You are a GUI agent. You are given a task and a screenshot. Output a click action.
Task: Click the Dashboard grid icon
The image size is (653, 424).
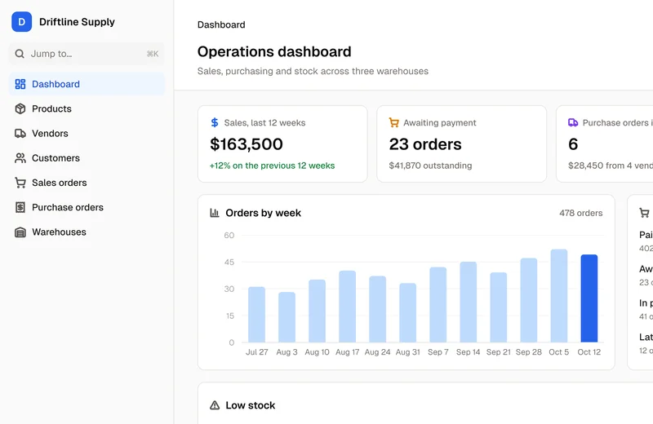(20, 84)
